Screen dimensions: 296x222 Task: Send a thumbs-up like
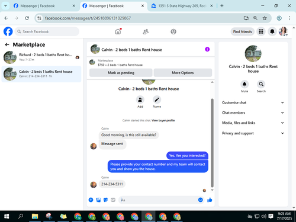[210, 200]
